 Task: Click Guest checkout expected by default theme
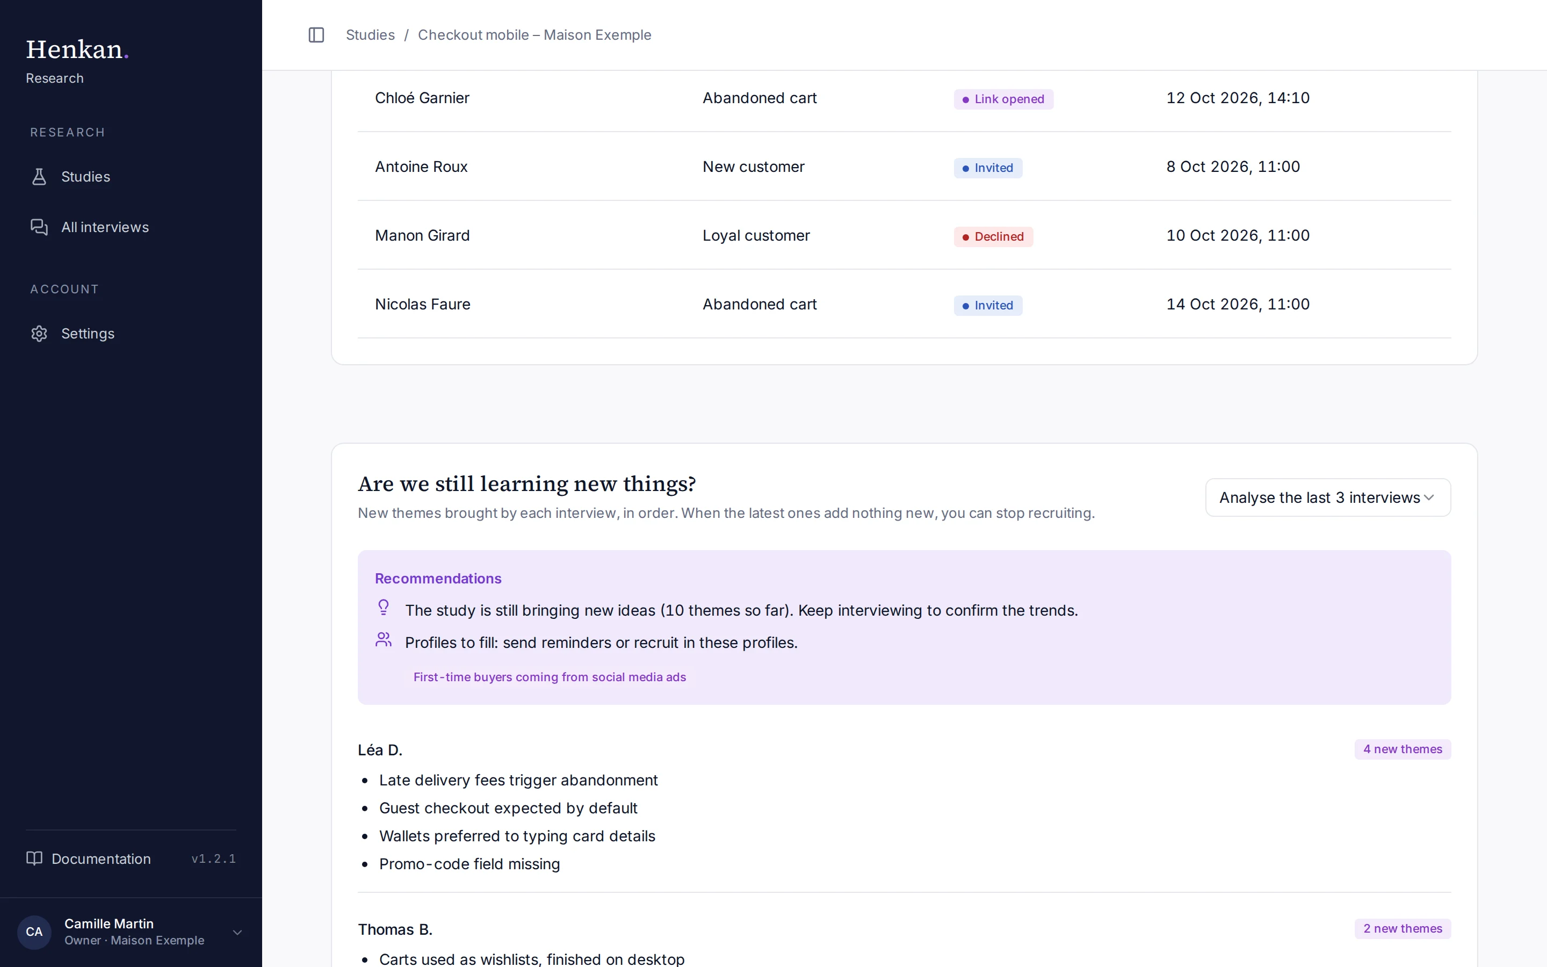[508, 808]
